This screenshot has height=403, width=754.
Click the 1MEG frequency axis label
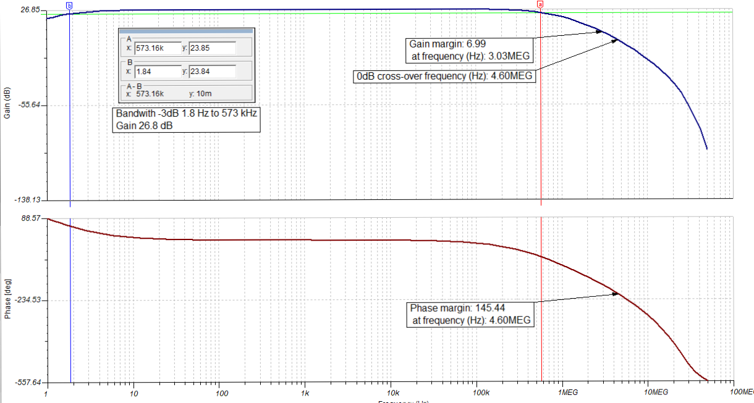point(567,393)
